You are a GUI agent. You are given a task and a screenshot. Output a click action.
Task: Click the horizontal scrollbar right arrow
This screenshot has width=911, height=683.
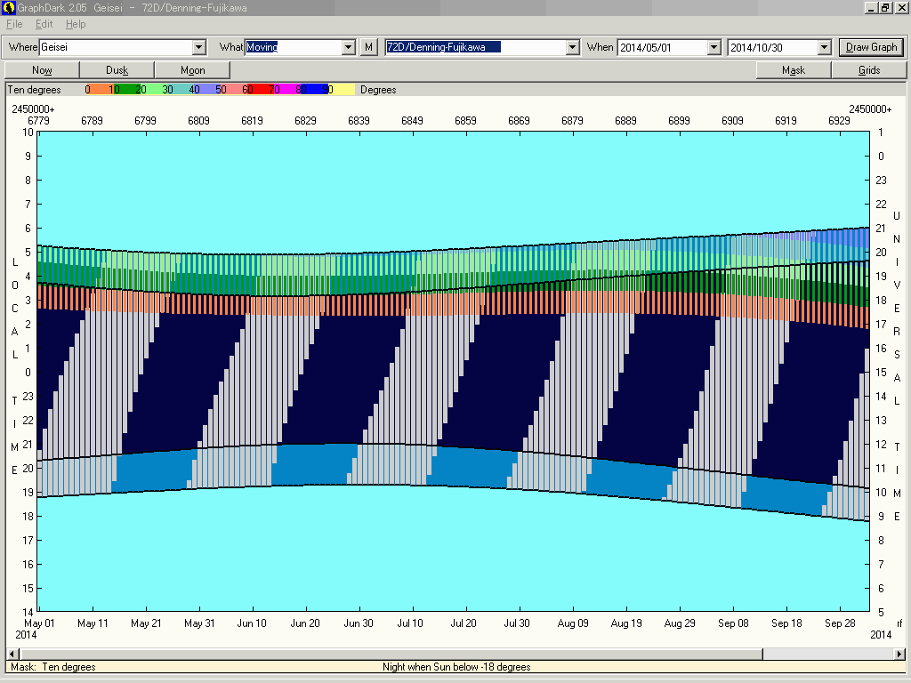point(899,655)
